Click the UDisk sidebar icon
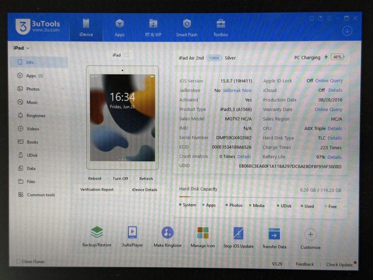This screenshot has height=280, width=373. (x=21, y=155)
